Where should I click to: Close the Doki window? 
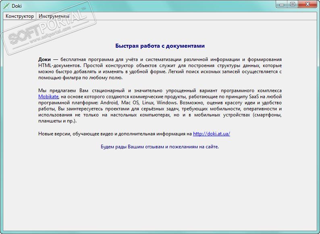(x=308, y=4)
